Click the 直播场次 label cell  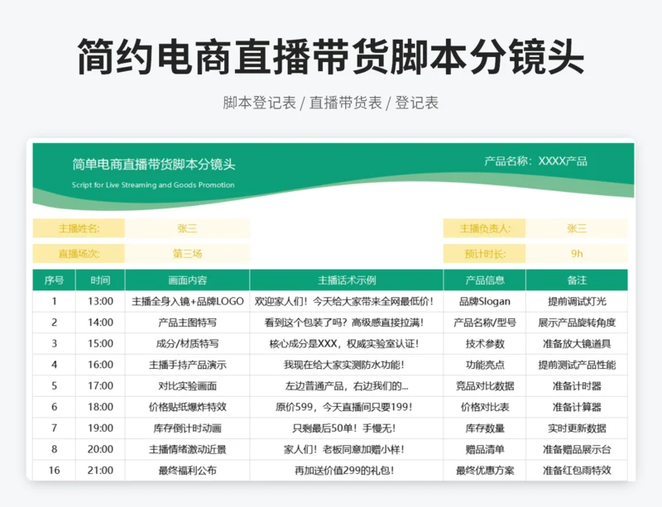point(79,254)
